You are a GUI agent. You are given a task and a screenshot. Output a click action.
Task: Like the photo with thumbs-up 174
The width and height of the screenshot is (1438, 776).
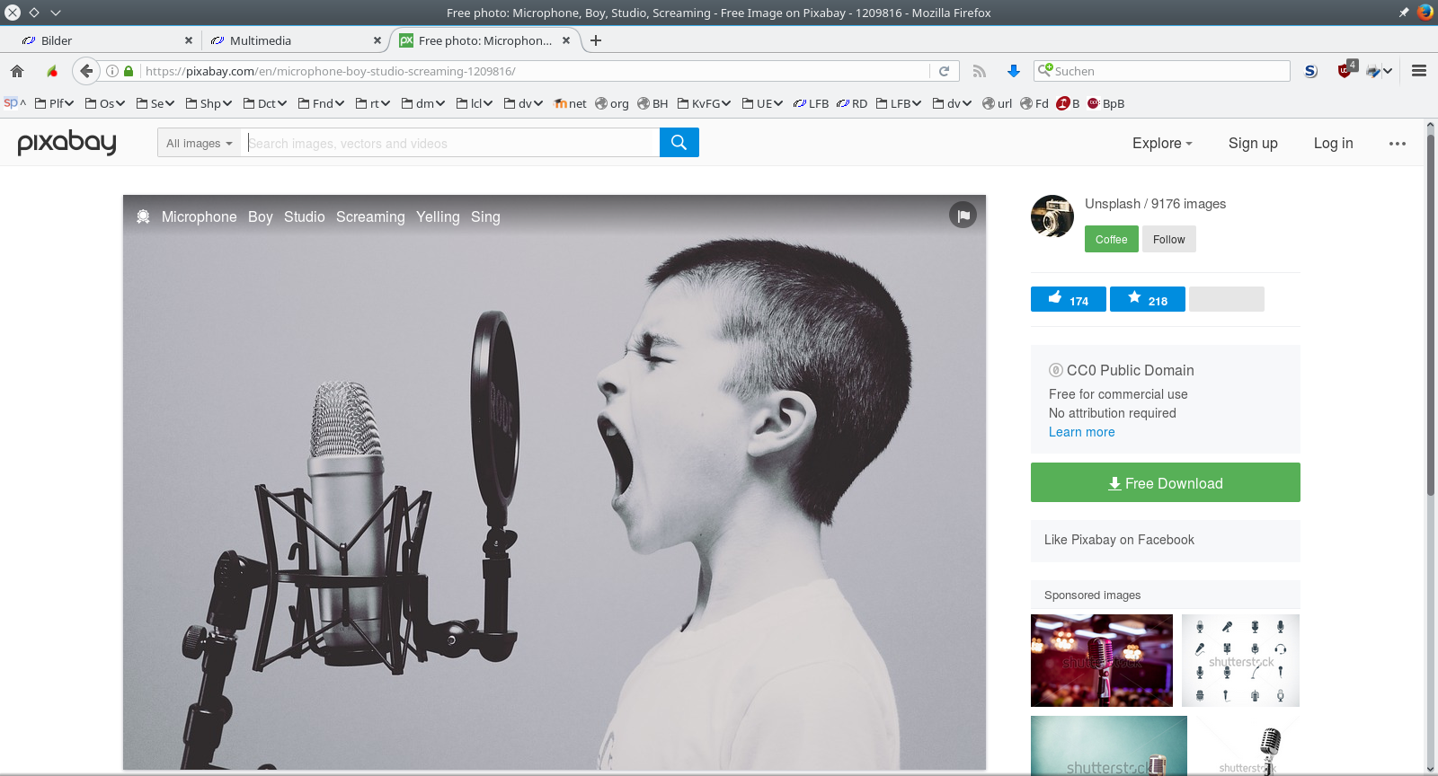point(1068,299)
